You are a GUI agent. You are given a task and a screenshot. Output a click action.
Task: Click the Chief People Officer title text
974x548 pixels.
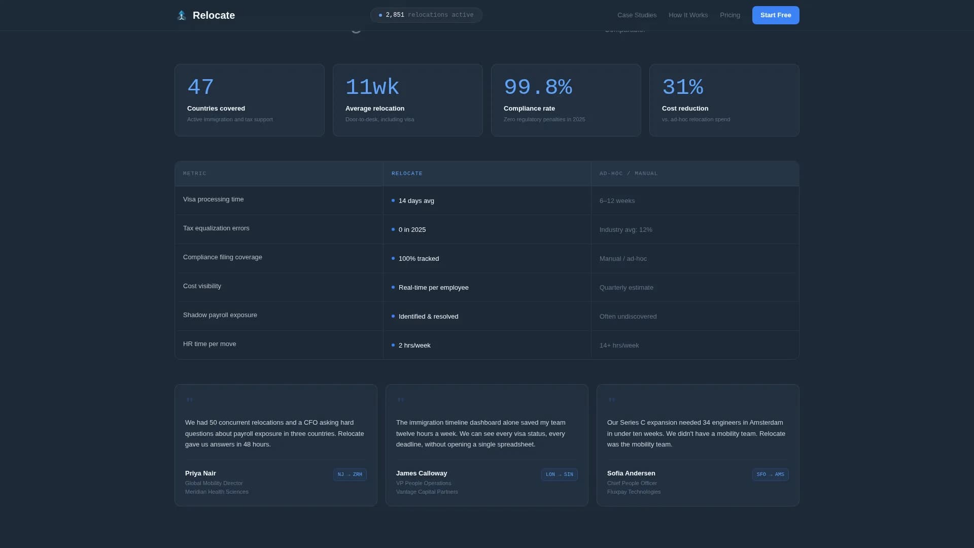tap(632, 484)
